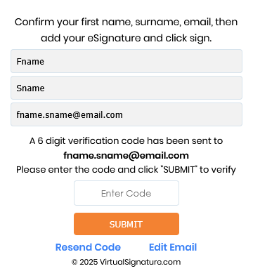Click the heading line starting 'Confirm your first name'
The width and height of the screenshot is (253, 278).
click(x=126, y=22)
